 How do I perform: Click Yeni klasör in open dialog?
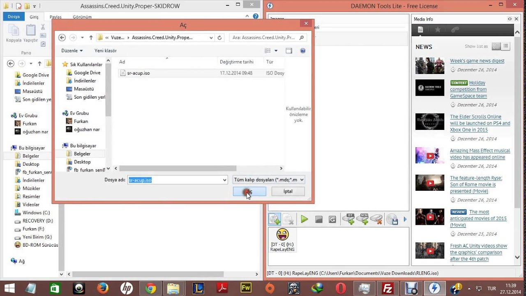(106, 51)
